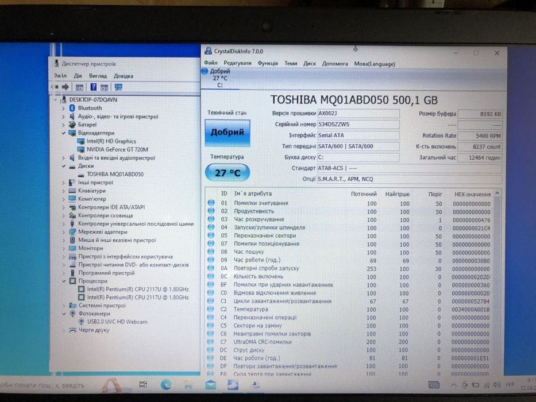Open the Допомога menu

tap(335, 64)
